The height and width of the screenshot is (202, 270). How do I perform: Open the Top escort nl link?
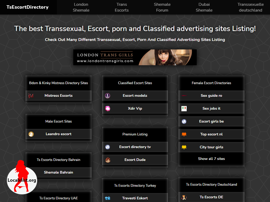(x=211, y=134)
